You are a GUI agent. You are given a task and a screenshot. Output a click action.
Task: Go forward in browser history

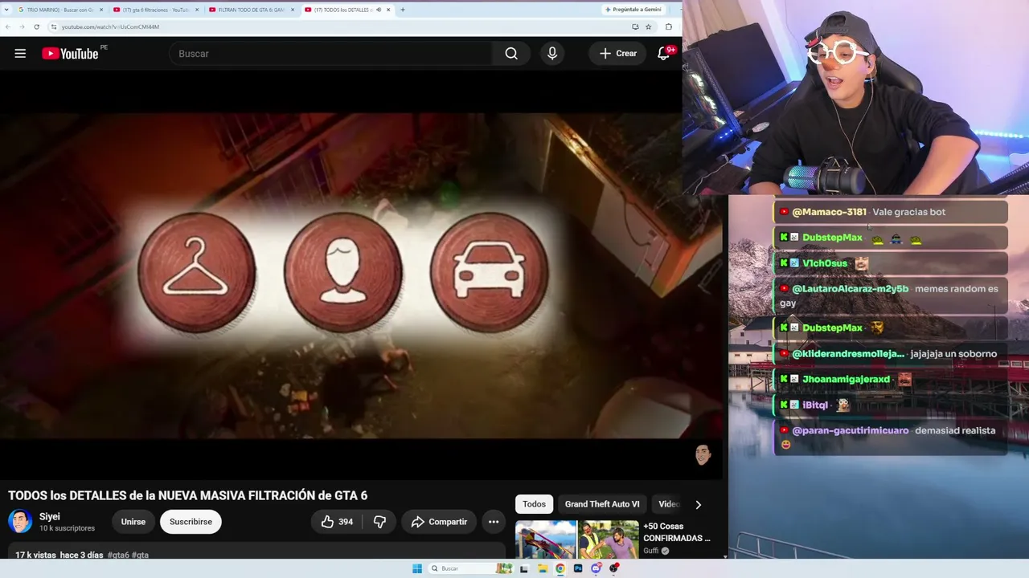click(x=22, y=26)
